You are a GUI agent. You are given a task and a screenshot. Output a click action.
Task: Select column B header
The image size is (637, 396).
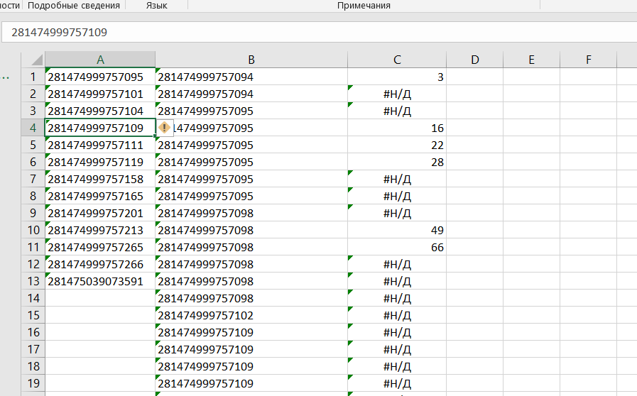[x=251, y=60]
